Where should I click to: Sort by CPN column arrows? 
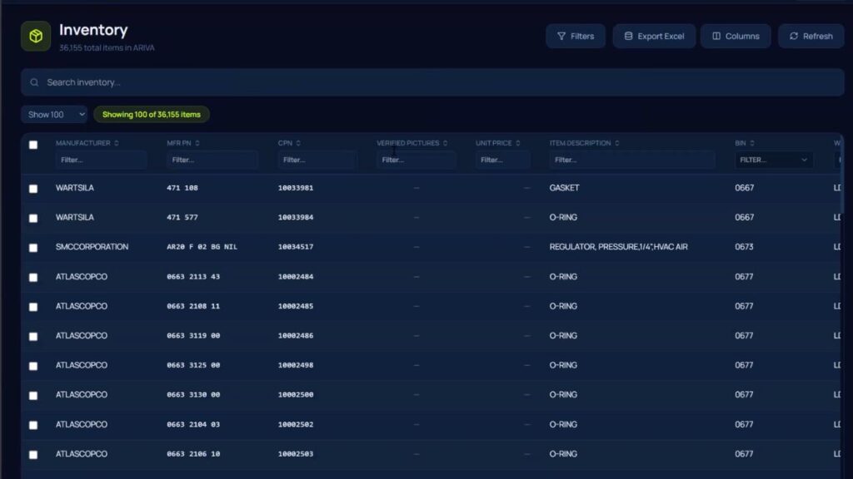pyautogui.click(x=298, y=143)
